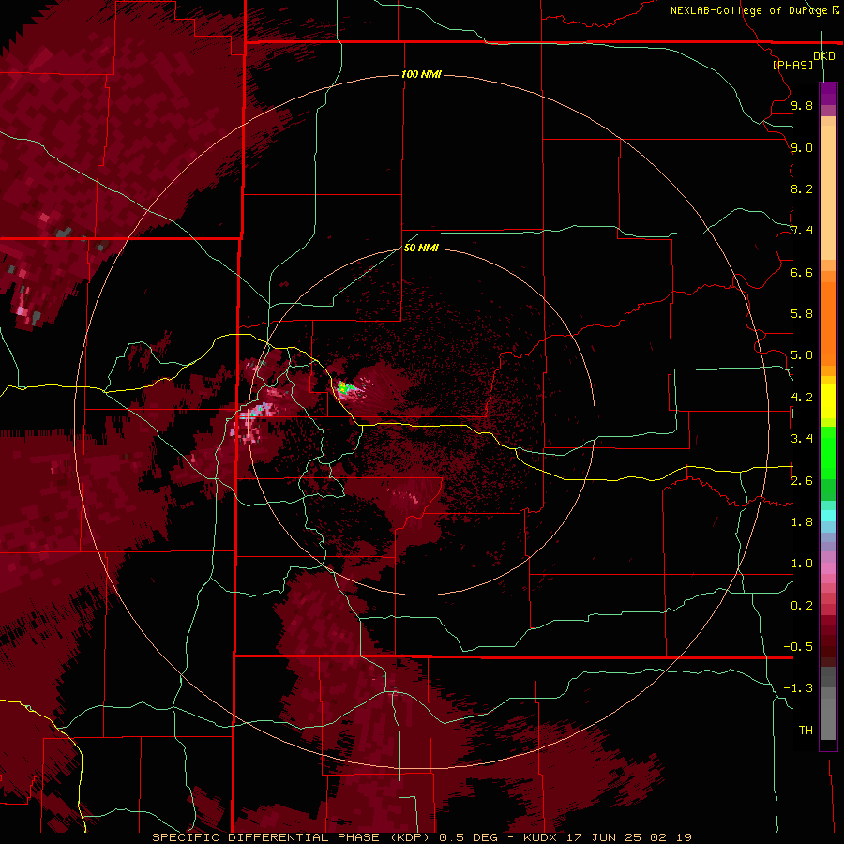The width and height of the screenshot is (844, 844).
Task: Pick the long peach segment of color bar
Action: pyautogui.click(x=828, y=193)
